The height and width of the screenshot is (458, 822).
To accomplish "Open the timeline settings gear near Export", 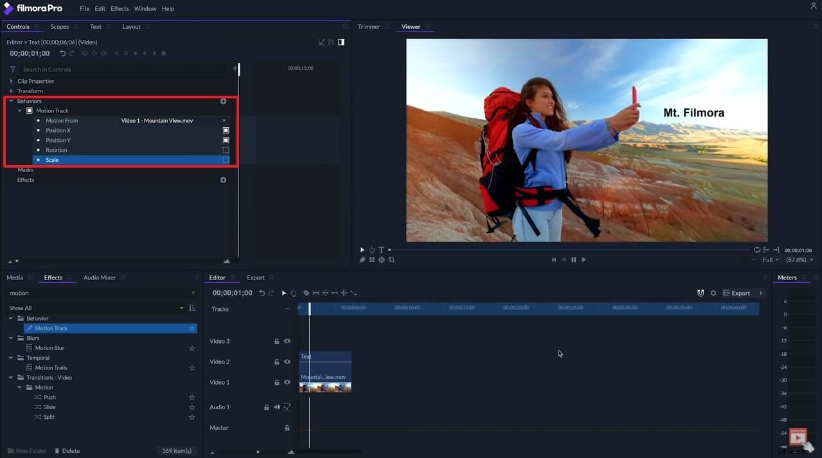I will 713,292.
